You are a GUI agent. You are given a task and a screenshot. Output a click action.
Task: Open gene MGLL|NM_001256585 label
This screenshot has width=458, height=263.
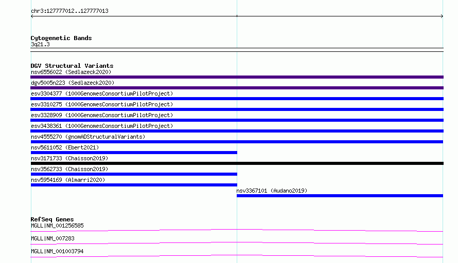click(x=57, y=226)
